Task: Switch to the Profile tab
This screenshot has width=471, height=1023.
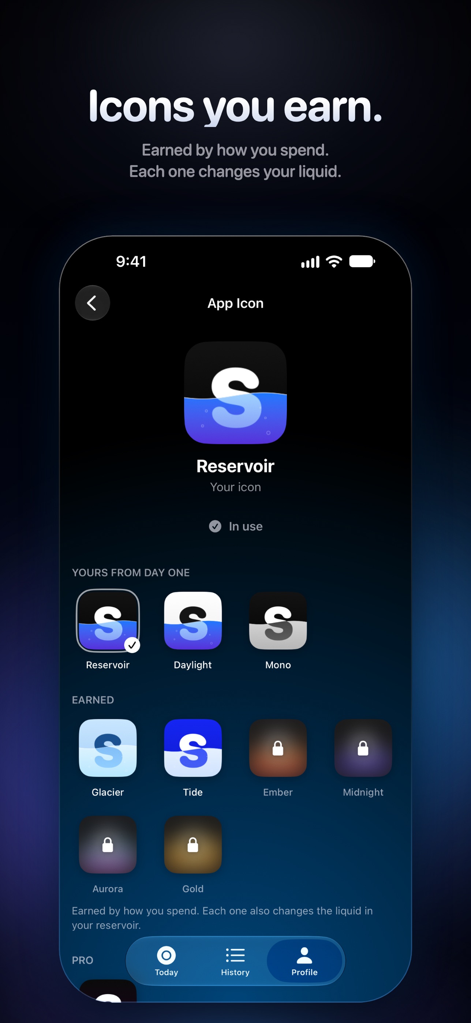Action: coord(304,961)
